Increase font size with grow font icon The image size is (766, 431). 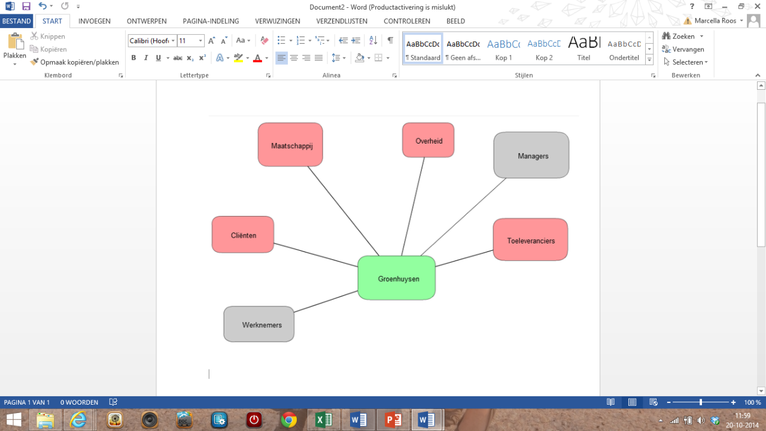point(211,41)
